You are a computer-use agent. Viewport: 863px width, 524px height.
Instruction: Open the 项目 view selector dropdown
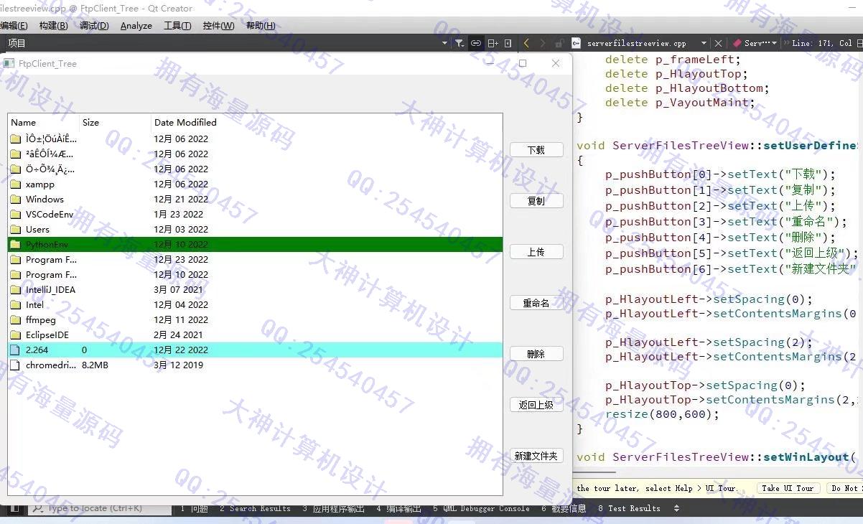[x=445, y=43]
